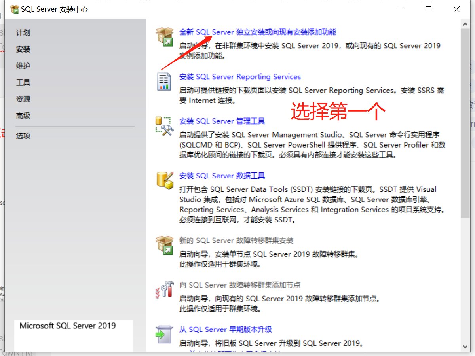Go to the 维护 sidebar section

coord(23,66)
